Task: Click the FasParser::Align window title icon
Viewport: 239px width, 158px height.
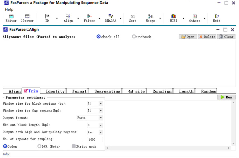Action: coord(6,29)
